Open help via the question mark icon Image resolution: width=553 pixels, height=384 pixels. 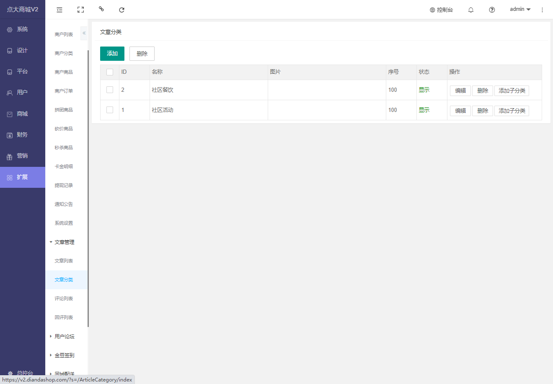[x=492, y=10]
